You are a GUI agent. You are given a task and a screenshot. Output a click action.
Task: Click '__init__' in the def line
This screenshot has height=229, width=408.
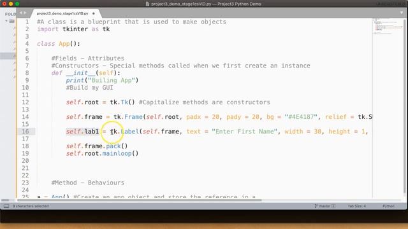coord(81,73)
